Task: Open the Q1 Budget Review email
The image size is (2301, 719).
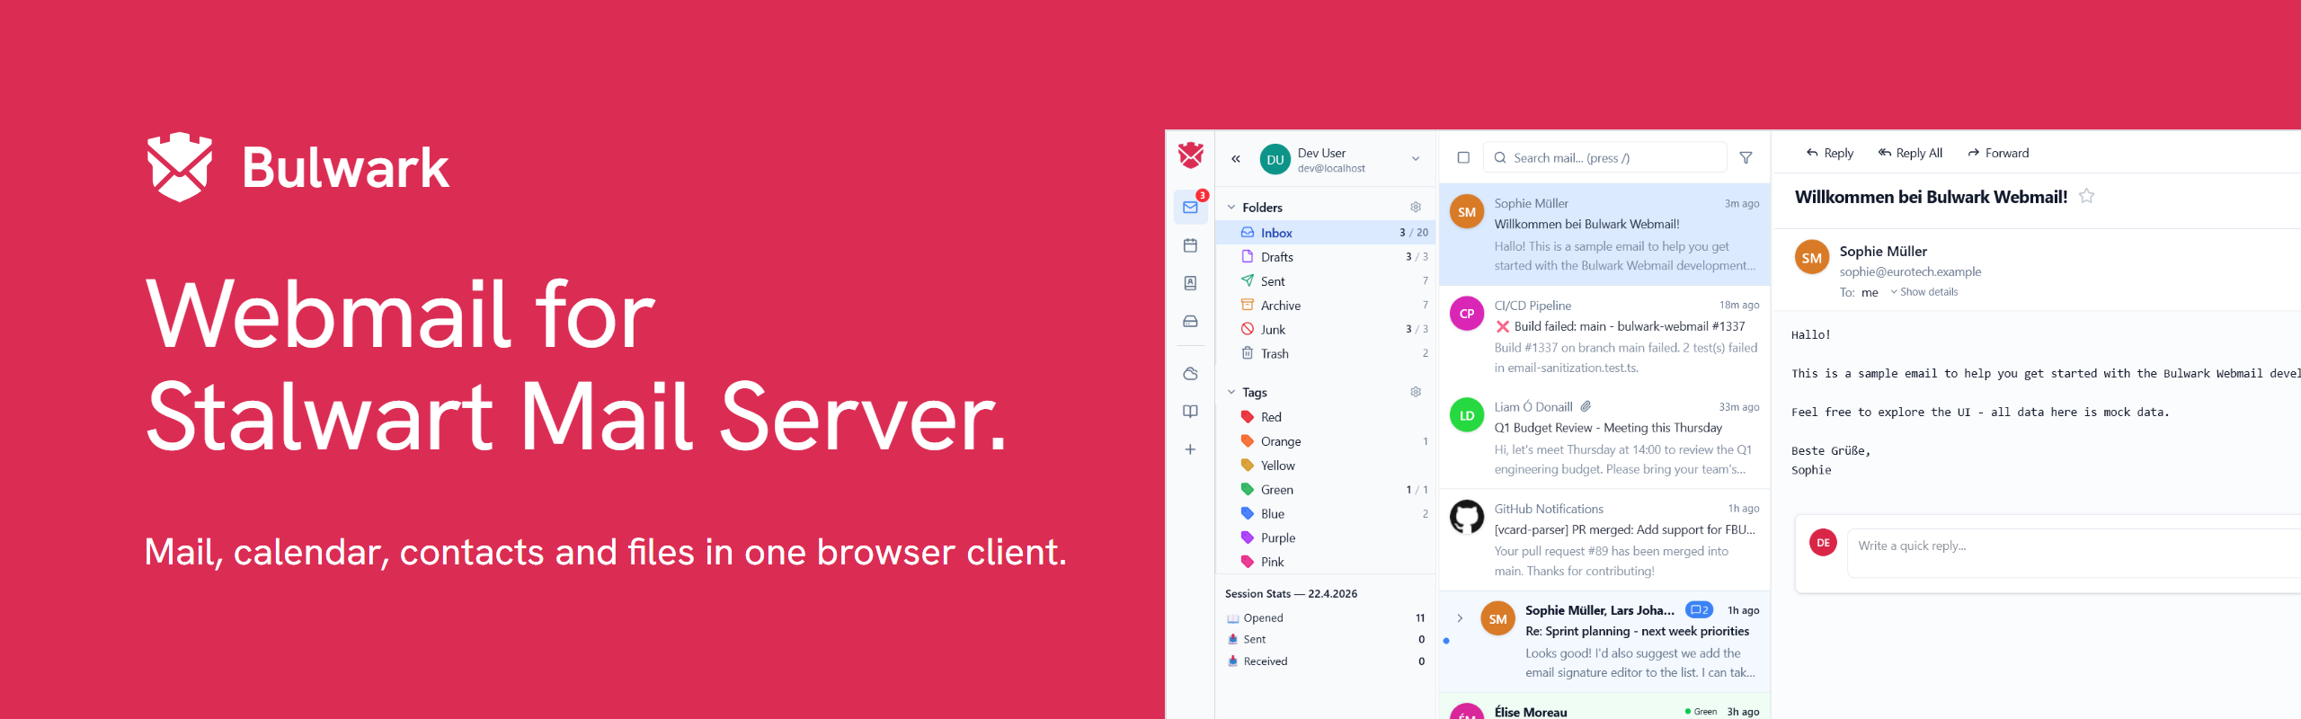Action: point(1604,438)
